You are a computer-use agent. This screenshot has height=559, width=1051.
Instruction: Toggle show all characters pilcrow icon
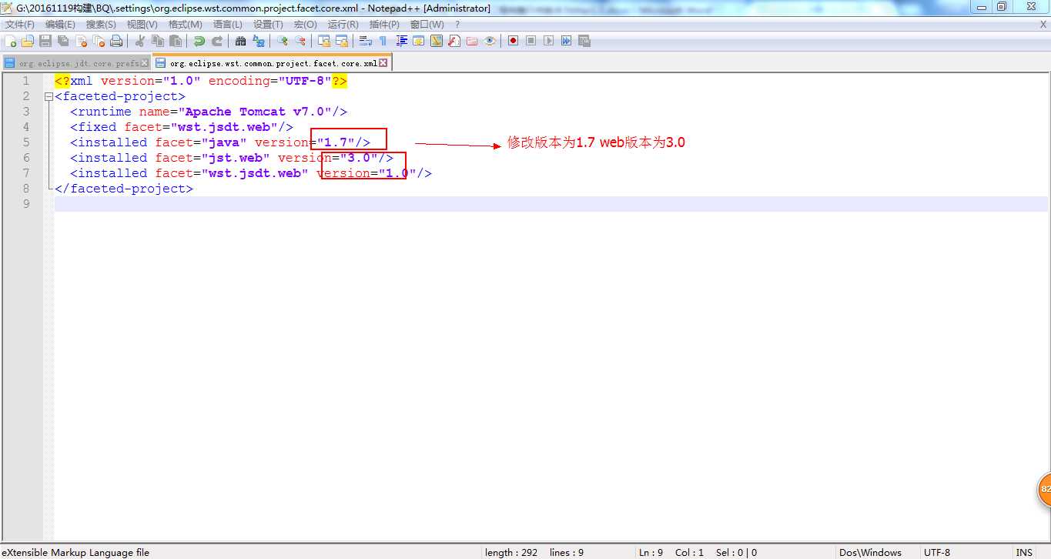point(383,41)
